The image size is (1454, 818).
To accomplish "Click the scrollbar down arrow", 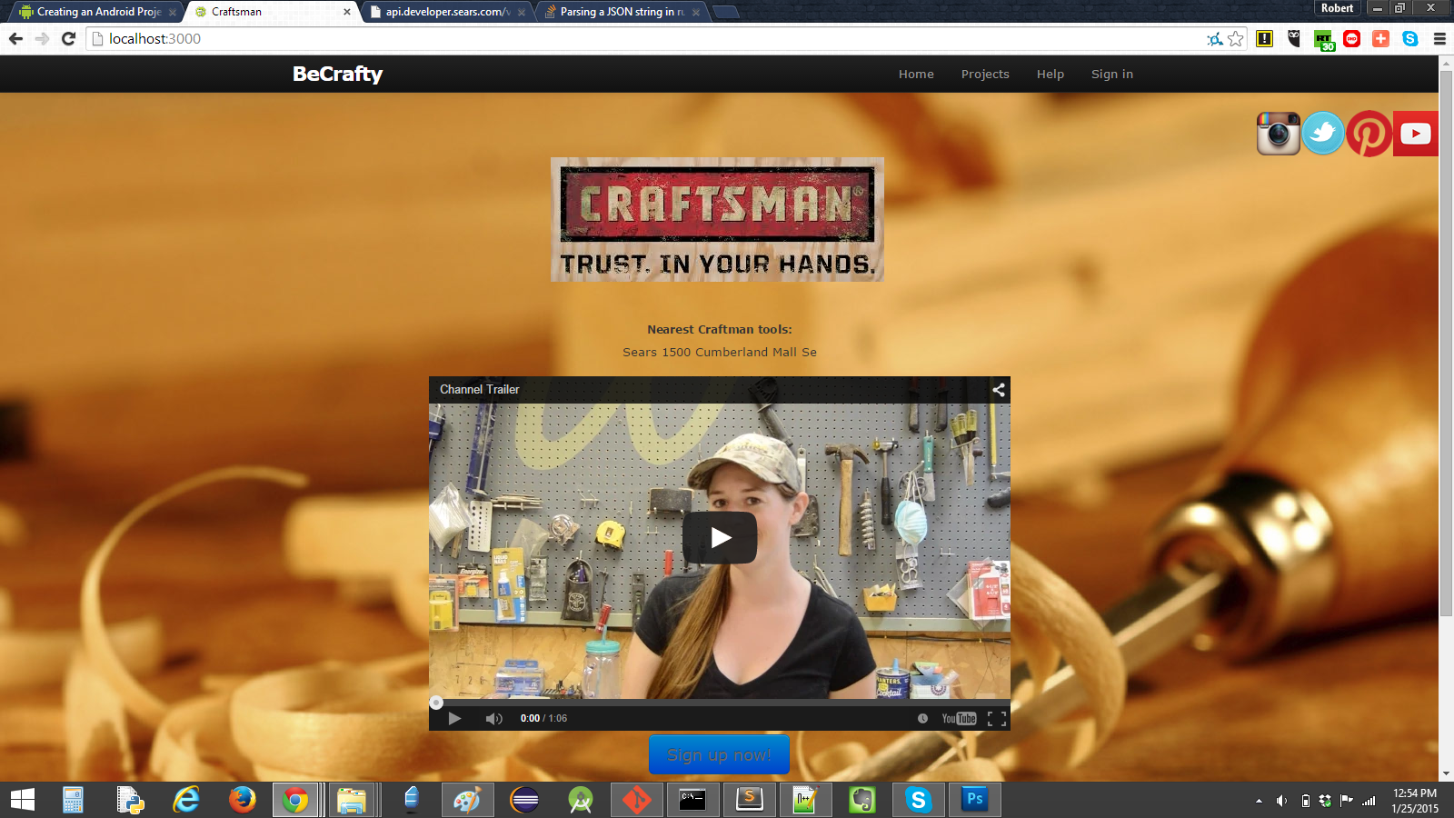I will (x=1446, y=774).
